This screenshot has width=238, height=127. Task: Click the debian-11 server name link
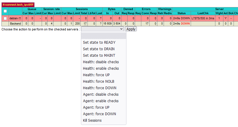point(15,18)
